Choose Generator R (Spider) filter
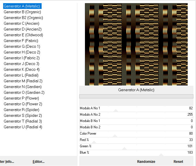196x166 pixels. click(x=22, y=110)
